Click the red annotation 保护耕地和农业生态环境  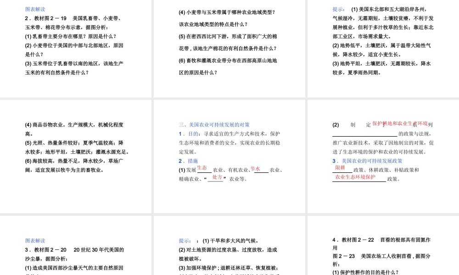pos(398,124)
